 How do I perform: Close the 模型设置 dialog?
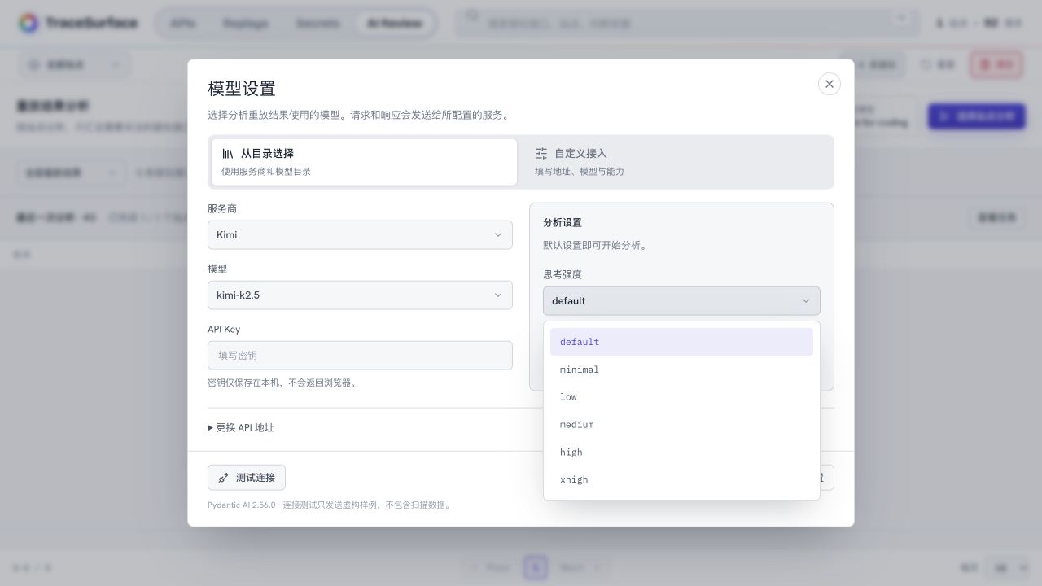click(829, 84)
